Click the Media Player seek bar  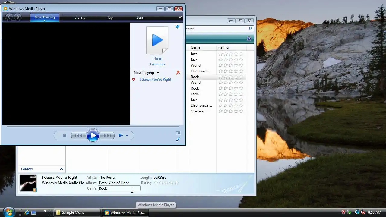pyautogui.click(x=93, y=127)
